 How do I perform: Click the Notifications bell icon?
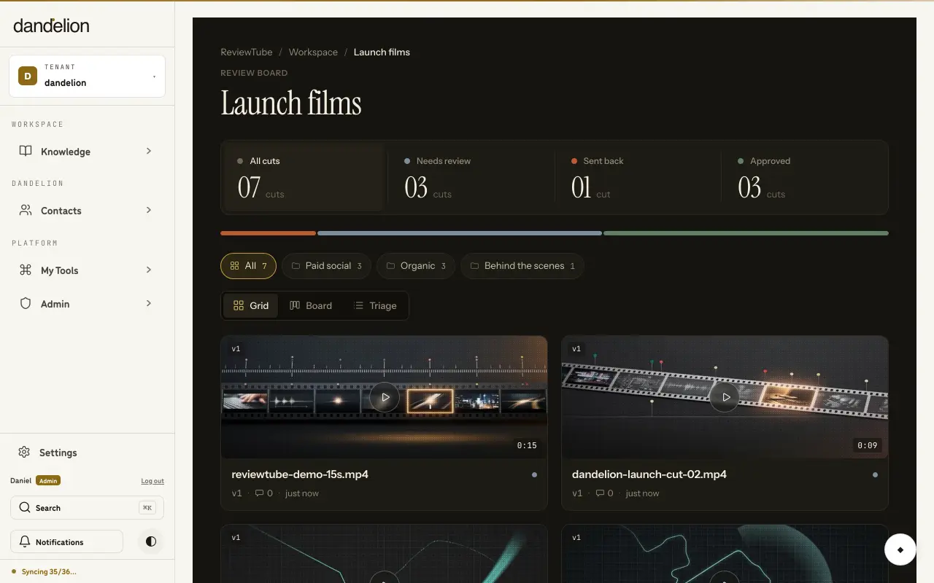pos(25,541)
